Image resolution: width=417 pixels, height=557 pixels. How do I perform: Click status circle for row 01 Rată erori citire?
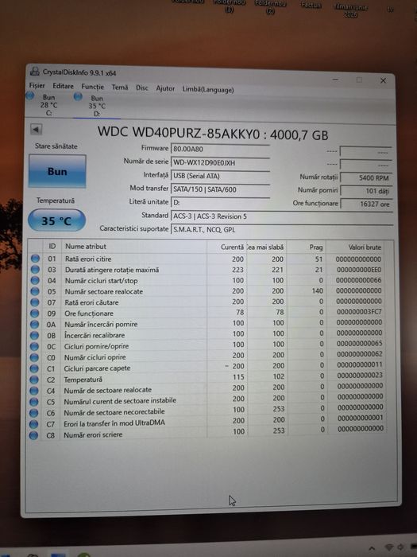tap(35, 259)
